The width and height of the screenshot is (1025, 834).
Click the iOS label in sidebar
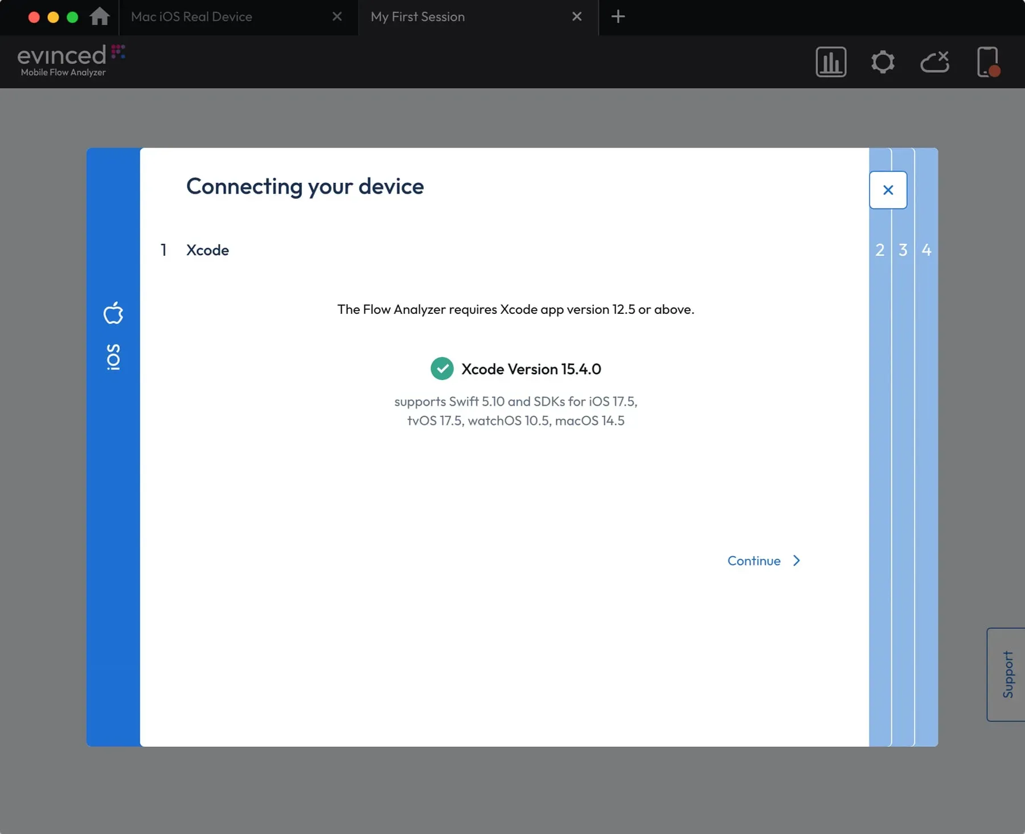pyautogui.click(x=113, y=357)
